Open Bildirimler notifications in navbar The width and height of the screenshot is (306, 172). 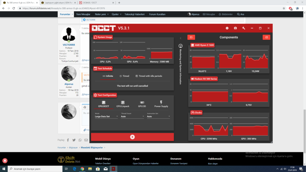[x=225, y=14]
